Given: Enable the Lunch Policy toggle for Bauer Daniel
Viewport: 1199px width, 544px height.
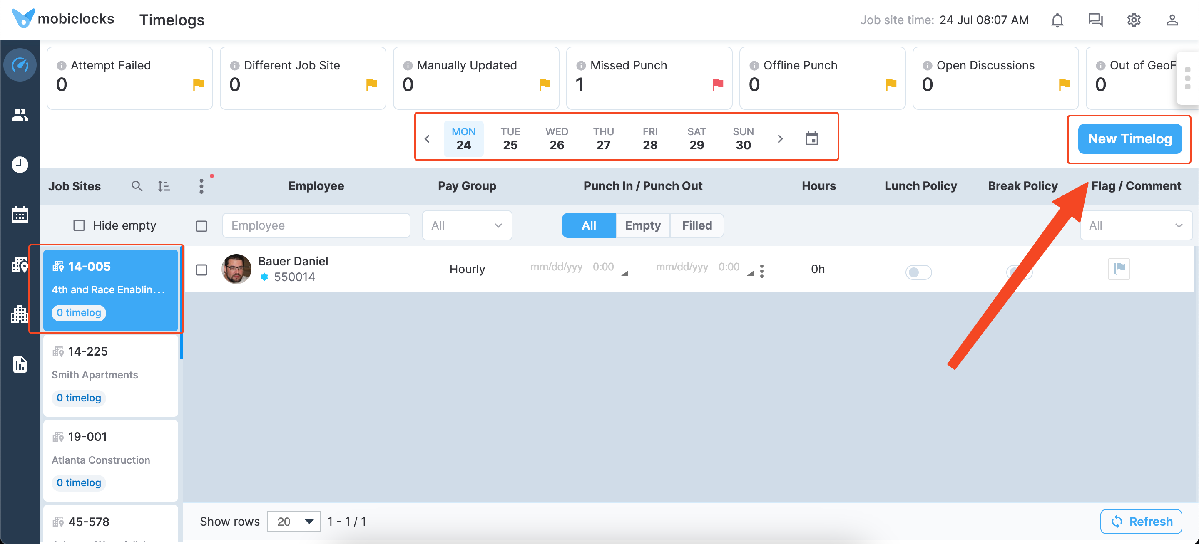Looking at the screenshot, I should 919,272.
